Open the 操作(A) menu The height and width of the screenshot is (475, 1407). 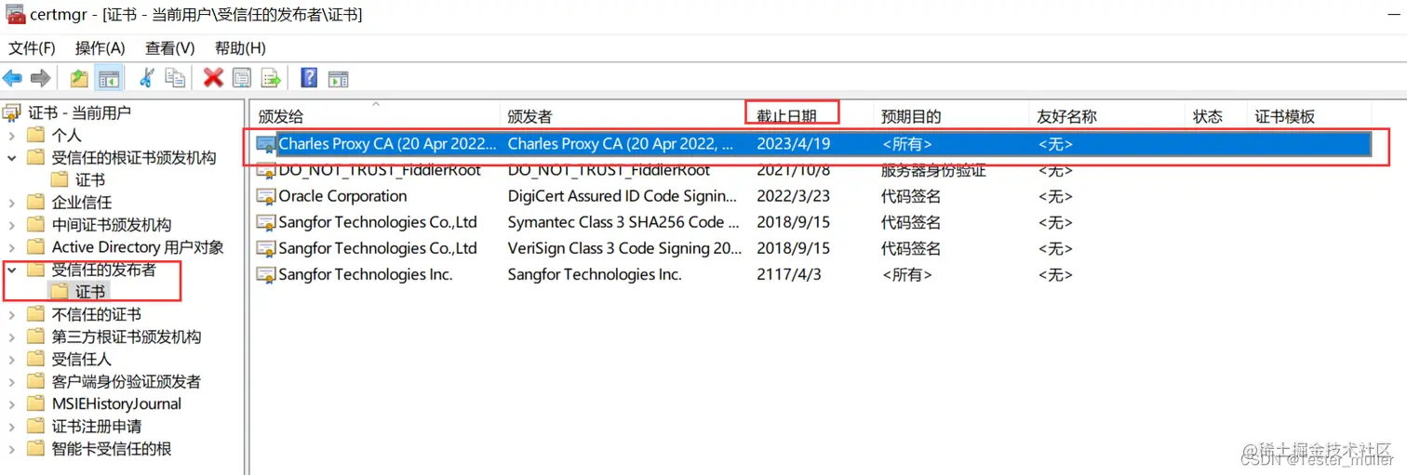[x=100, y=47]
